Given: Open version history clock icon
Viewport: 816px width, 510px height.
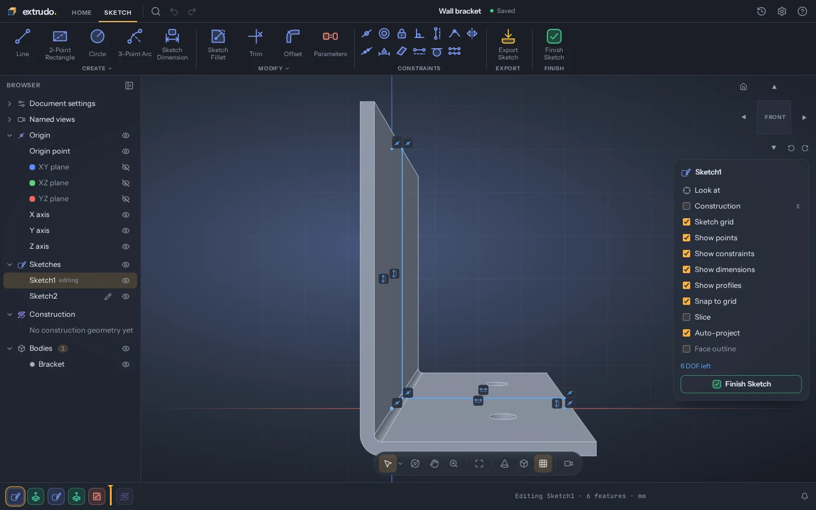Looking at the screenshot, I should click(762, 11).
